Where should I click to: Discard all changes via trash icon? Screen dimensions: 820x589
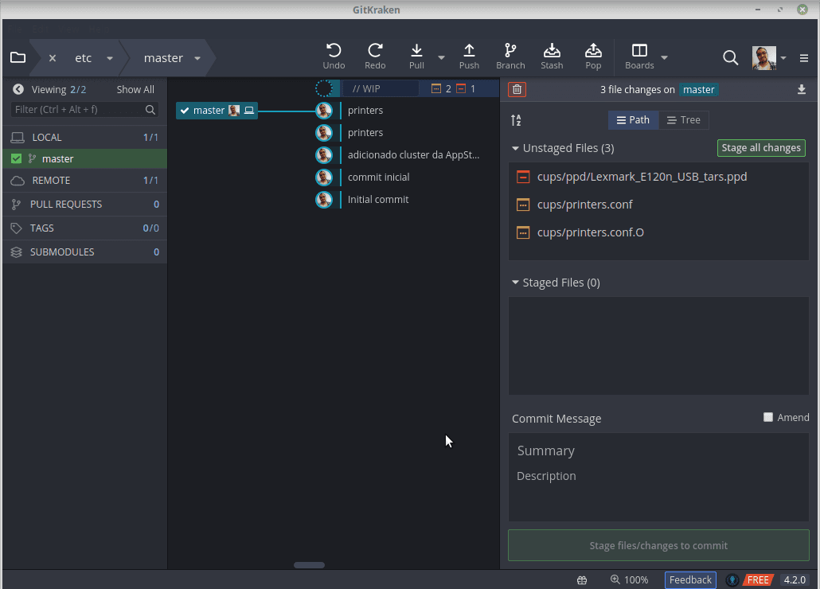(517, 90)
